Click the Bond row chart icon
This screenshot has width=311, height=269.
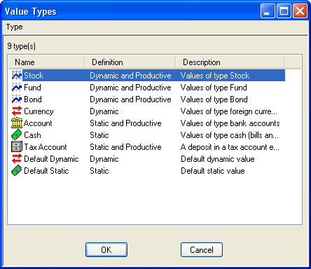coord(17,99)
